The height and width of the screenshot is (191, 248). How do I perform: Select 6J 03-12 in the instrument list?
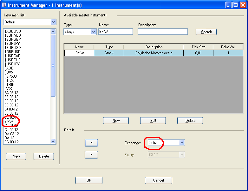coord(11,109)
